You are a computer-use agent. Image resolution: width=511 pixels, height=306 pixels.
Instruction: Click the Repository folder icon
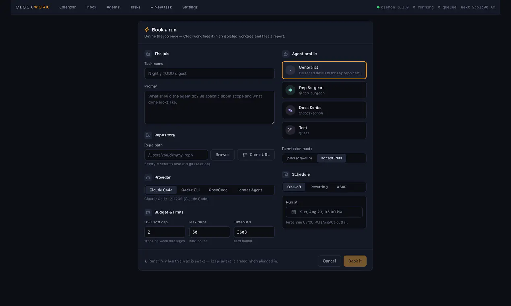[x=148, y=135]
